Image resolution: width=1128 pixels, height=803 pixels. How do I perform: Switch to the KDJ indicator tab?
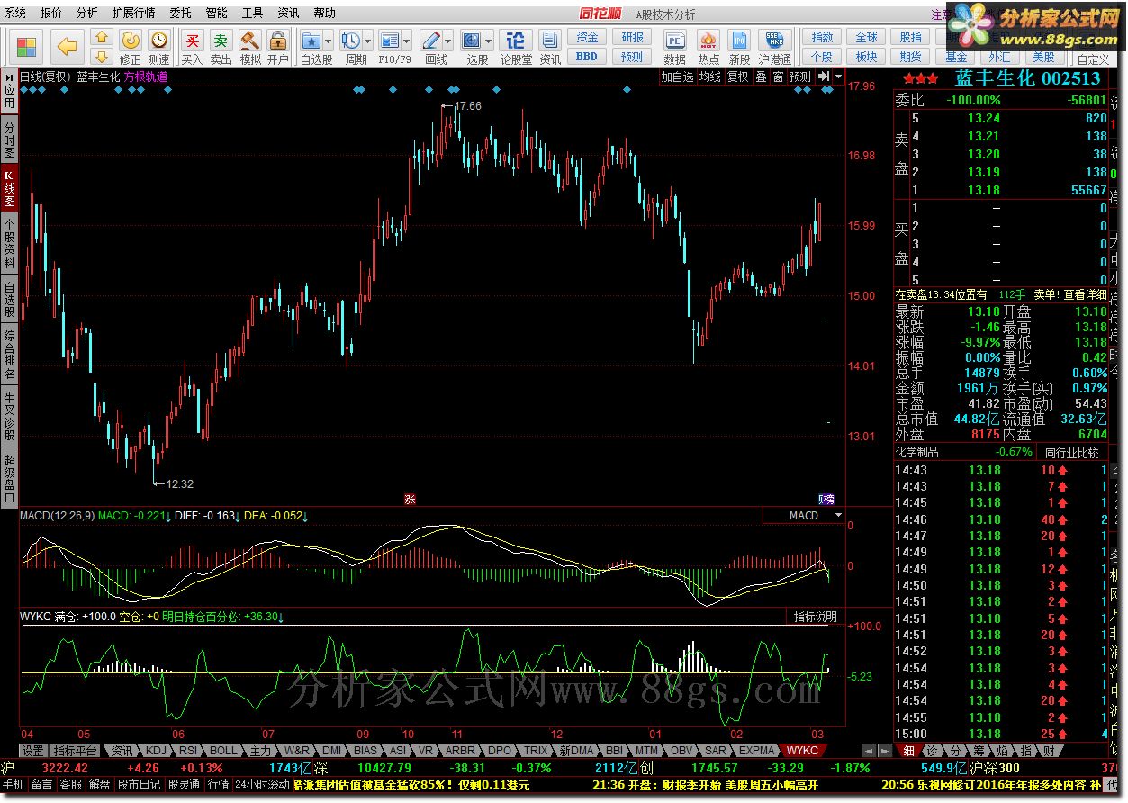pyautogui.click(x=156, y=751)
